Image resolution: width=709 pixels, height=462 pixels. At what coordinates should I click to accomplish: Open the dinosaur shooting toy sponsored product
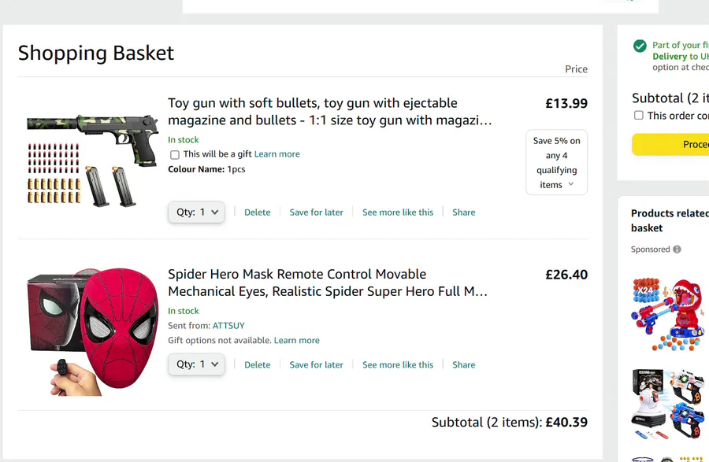(x=668, y=314)
